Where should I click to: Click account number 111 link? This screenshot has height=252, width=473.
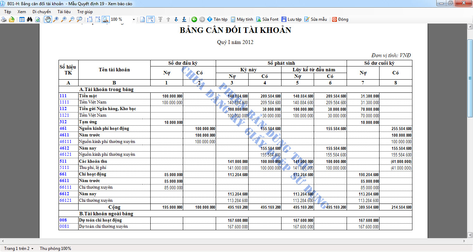tap(63, 96)
